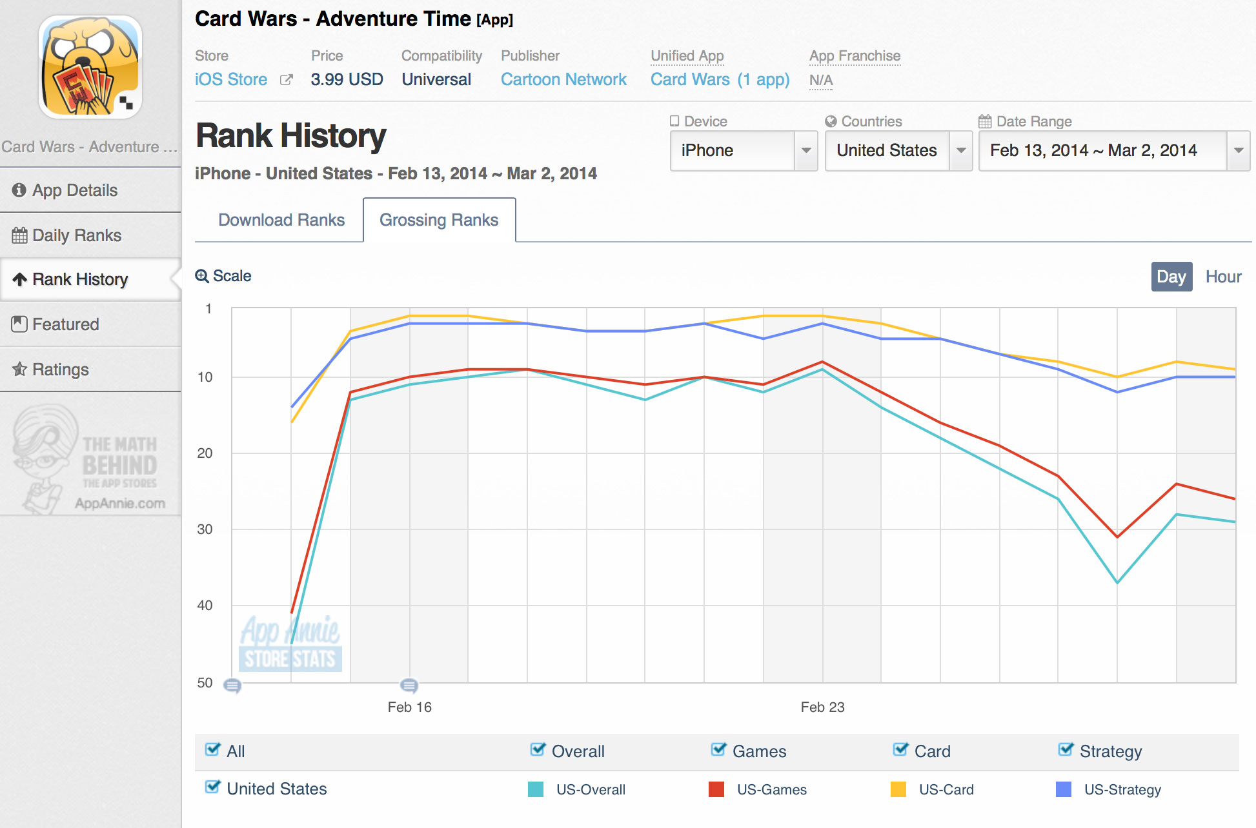This screenshot has height=828, width=1256.
Task: Click the arrow on the Device dropdown
Action: [x=806, y=150]
